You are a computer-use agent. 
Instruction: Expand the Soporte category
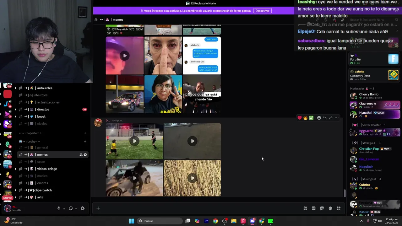[x=30, y=133]
